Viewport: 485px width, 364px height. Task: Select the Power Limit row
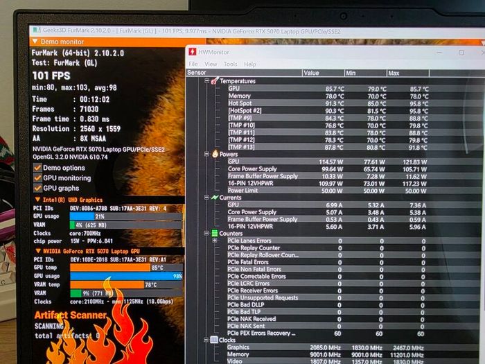(328, 191)
